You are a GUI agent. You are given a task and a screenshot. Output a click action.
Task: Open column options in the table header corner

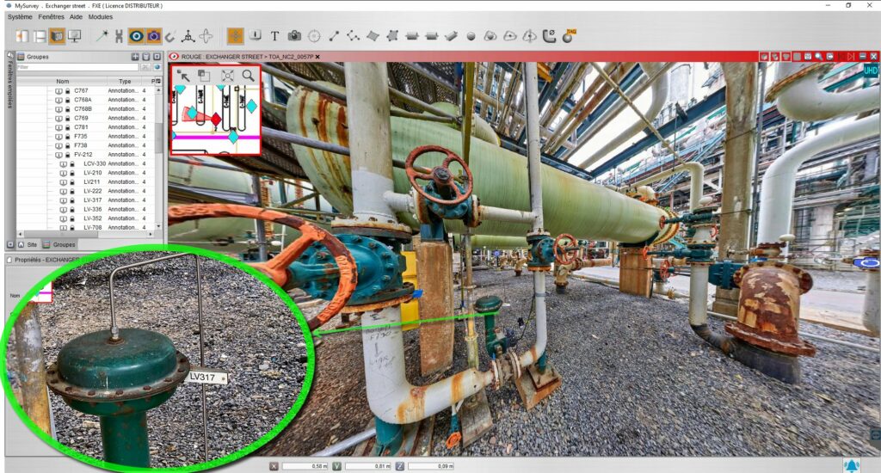[x=157, y=82]
